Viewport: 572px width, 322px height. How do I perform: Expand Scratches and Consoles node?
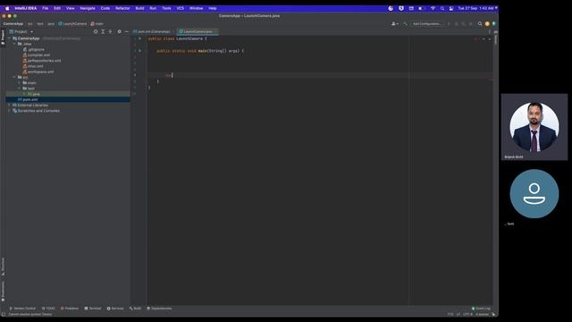coord(10,111)
